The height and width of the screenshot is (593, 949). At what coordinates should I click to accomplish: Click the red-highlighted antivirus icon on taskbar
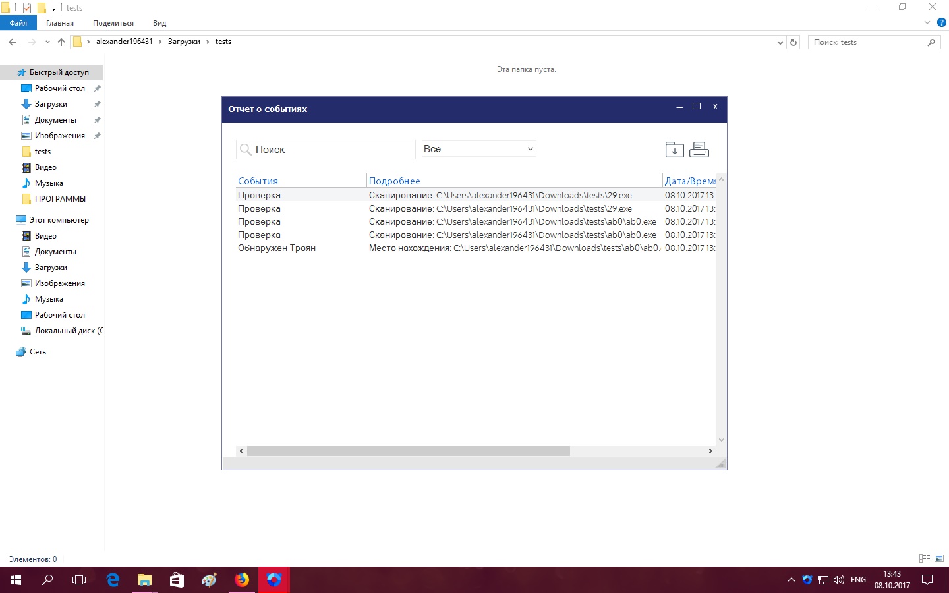(x=273, y=580)
